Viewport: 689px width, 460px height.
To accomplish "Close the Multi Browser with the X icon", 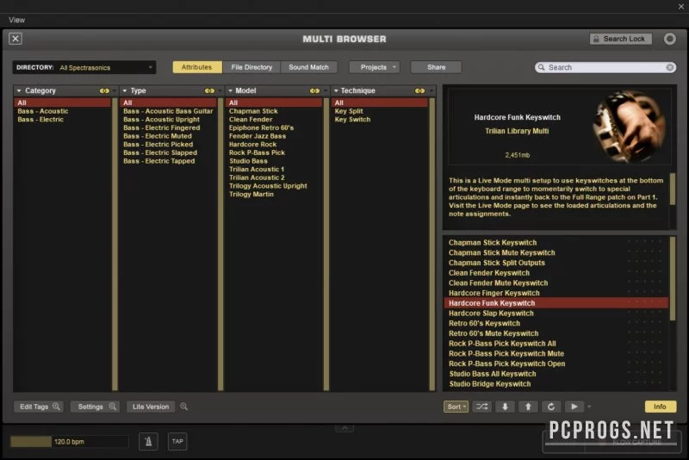I will (x=16, y=39).
